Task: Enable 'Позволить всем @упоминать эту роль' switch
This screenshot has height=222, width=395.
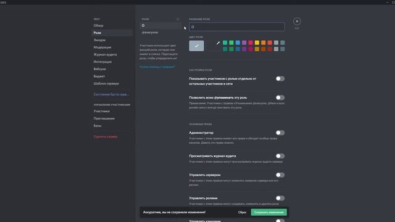Action: (280, 97)
